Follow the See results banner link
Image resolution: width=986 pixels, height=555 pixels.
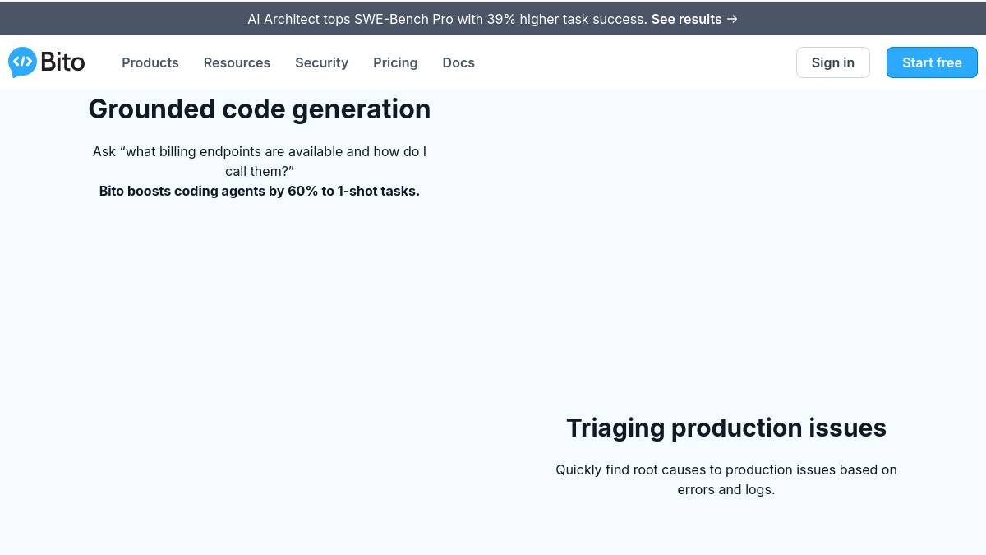[686, 19]
